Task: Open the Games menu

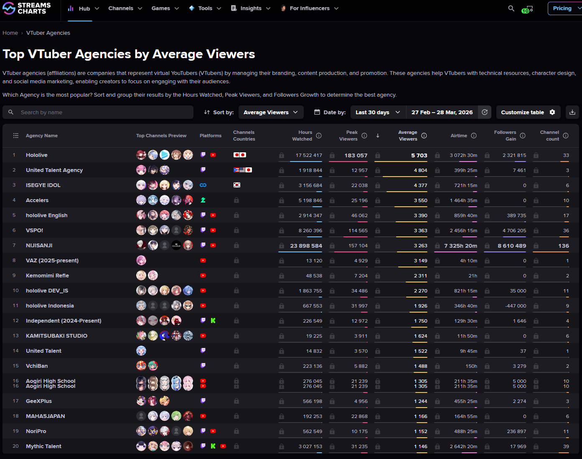Action: pyautogui.click(x=165, y=8)
